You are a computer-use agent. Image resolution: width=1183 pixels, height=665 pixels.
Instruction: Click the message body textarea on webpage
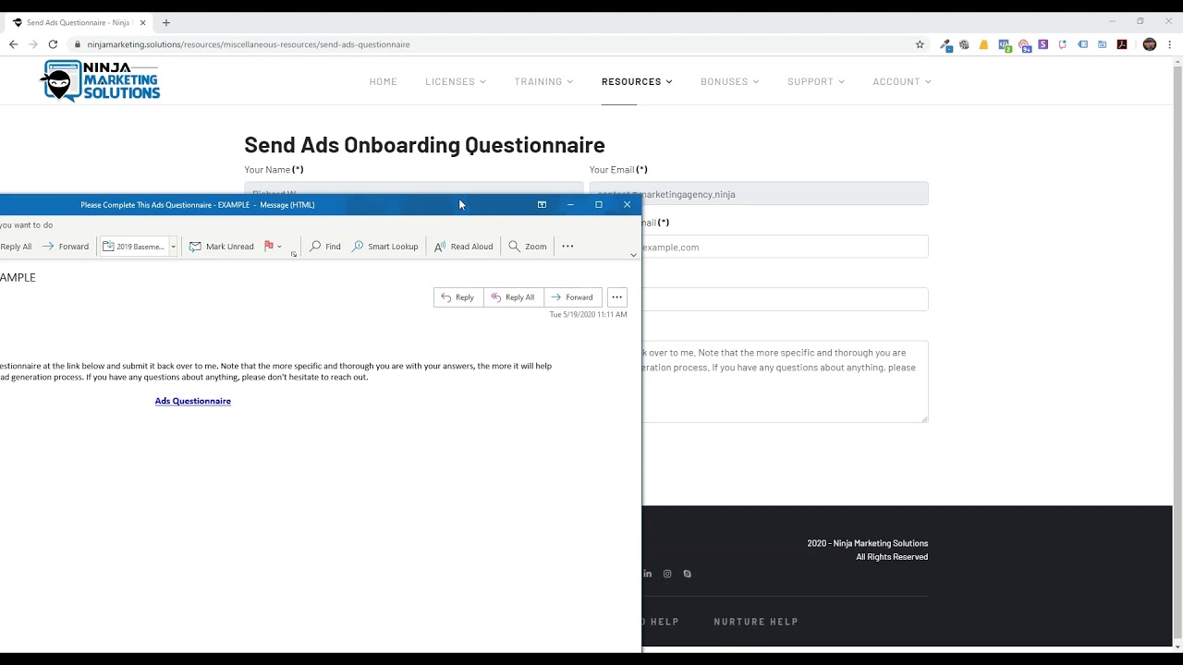click(x=785, y=381)
